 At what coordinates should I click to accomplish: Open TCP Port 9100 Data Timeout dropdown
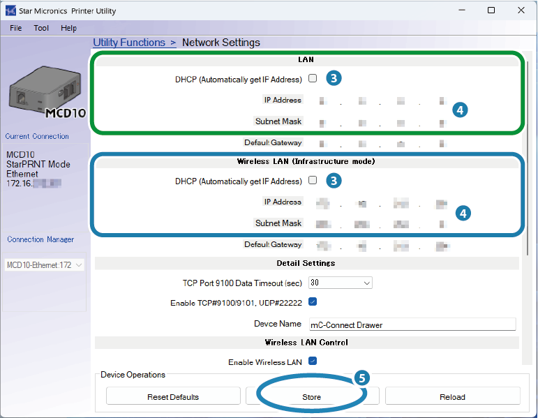point(341,283)
